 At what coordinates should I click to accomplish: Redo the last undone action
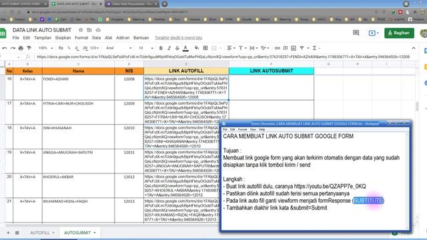[13, 48]
